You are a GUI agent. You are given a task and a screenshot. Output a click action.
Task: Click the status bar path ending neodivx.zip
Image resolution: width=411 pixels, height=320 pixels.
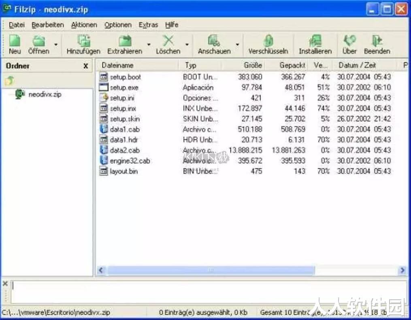[x=56, y=312]
